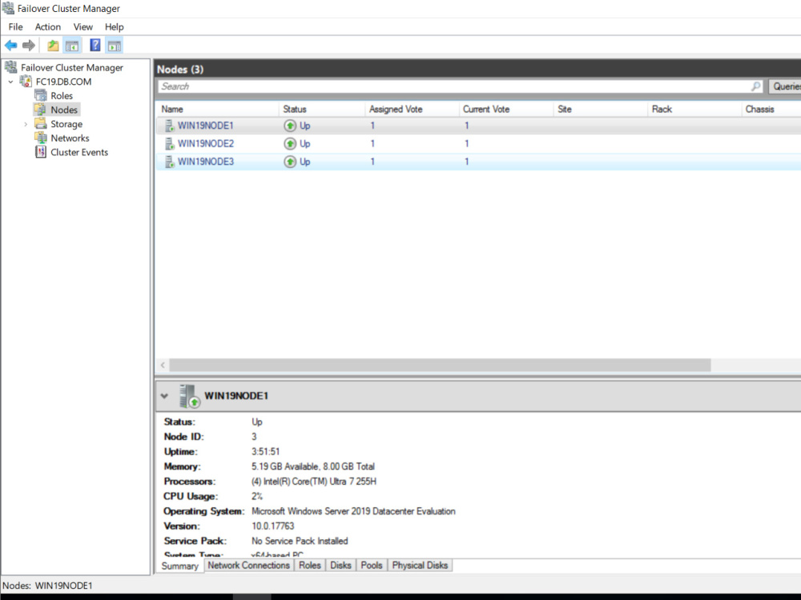Sort by the Chassis column header
The width and height of the screenshot is (801, 600).
[771, 109]
